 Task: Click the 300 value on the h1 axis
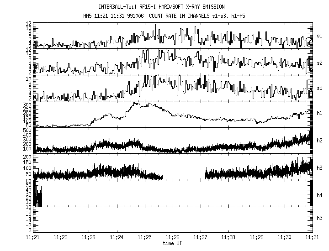27,105
